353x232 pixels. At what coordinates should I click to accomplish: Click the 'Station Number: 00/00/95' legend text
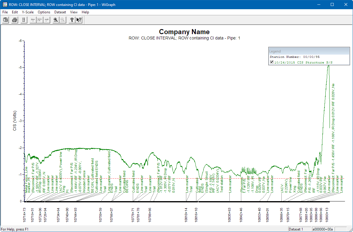point(295,57)
